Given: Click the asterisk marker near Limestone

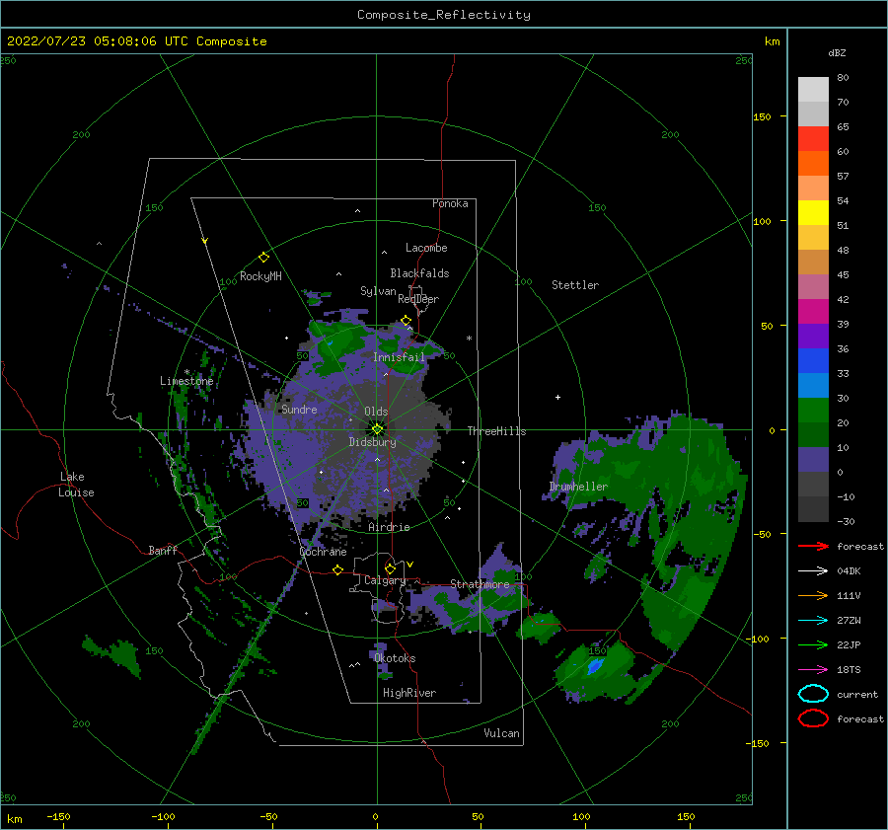Looking at the screenshot, I should pyautogui.click(x=186, y=372).
